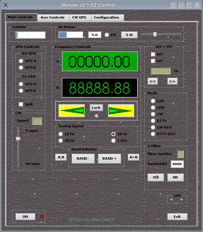Click the X window menu icon in the title bar
The height and width of the screenshot is (232, 203).
[6, 5]
